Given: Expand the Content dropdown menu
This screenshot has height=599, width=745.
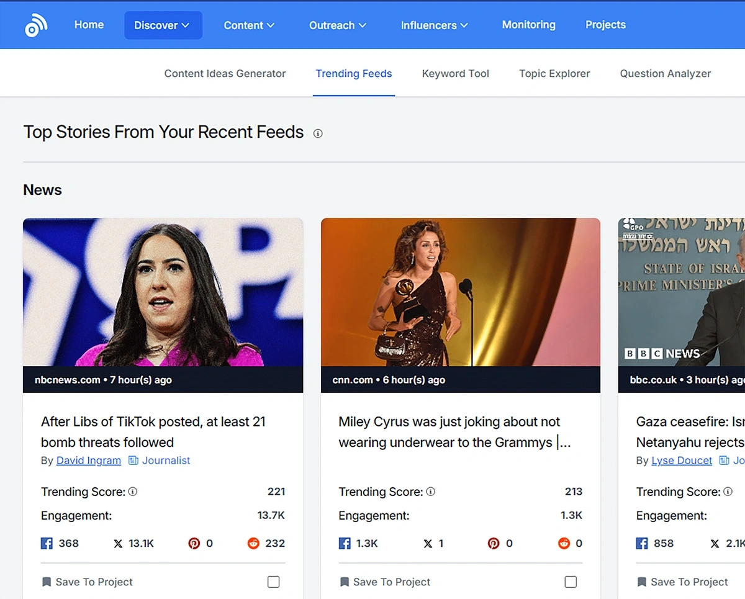Looking at the screenshot, I should point(249,25).
